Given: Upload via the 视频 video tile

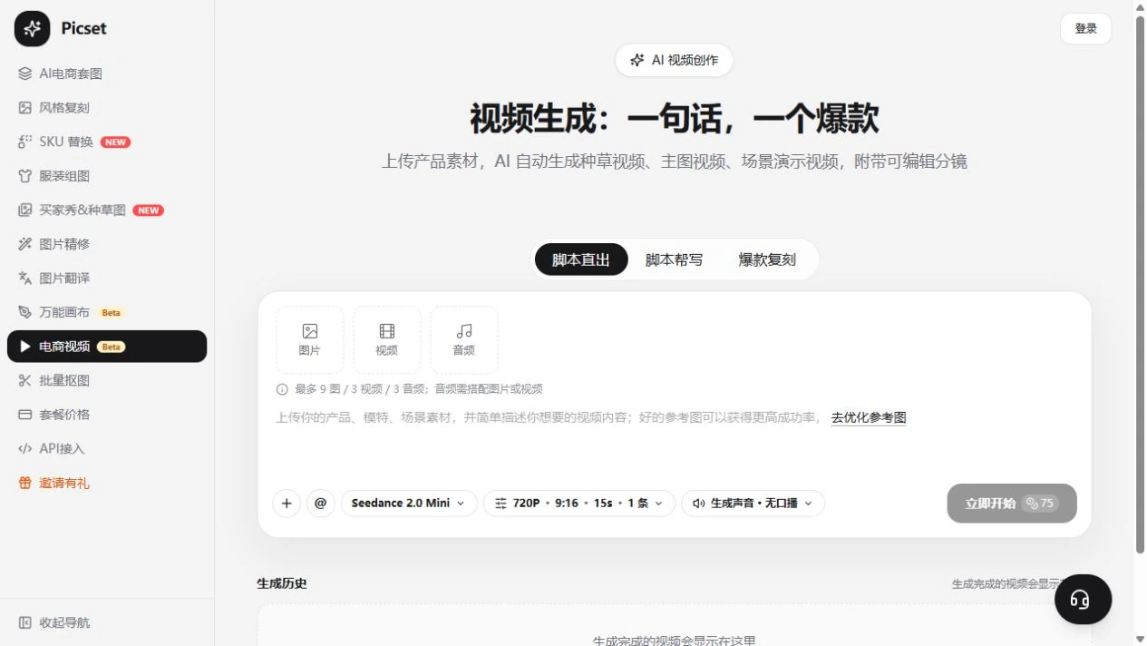Looking at the screenshot, I should pos(386,339).
